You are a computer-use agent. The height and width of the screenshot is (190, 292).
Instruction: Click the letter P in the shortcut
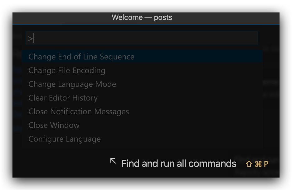(x=266, y=164)
